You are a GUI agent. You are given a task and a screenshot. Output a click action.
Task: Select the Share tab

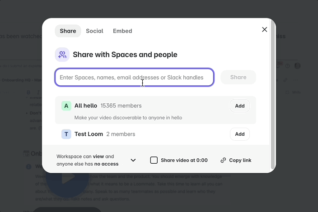point(68,31)
